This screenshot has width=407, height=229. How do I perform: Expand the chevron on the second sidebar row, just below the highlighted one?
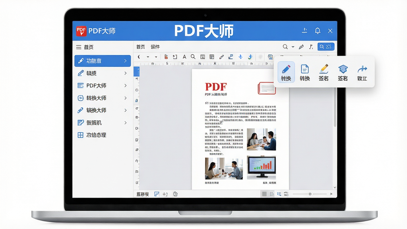point(125,73)
